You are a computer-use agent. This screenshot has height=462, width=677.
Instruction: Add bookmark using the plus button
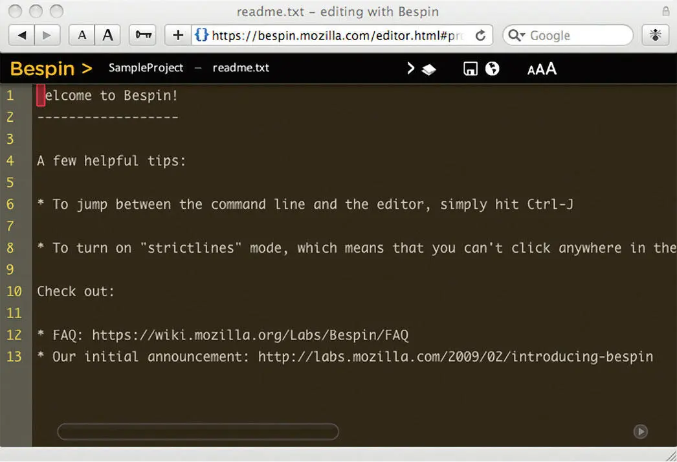point(178,35)
